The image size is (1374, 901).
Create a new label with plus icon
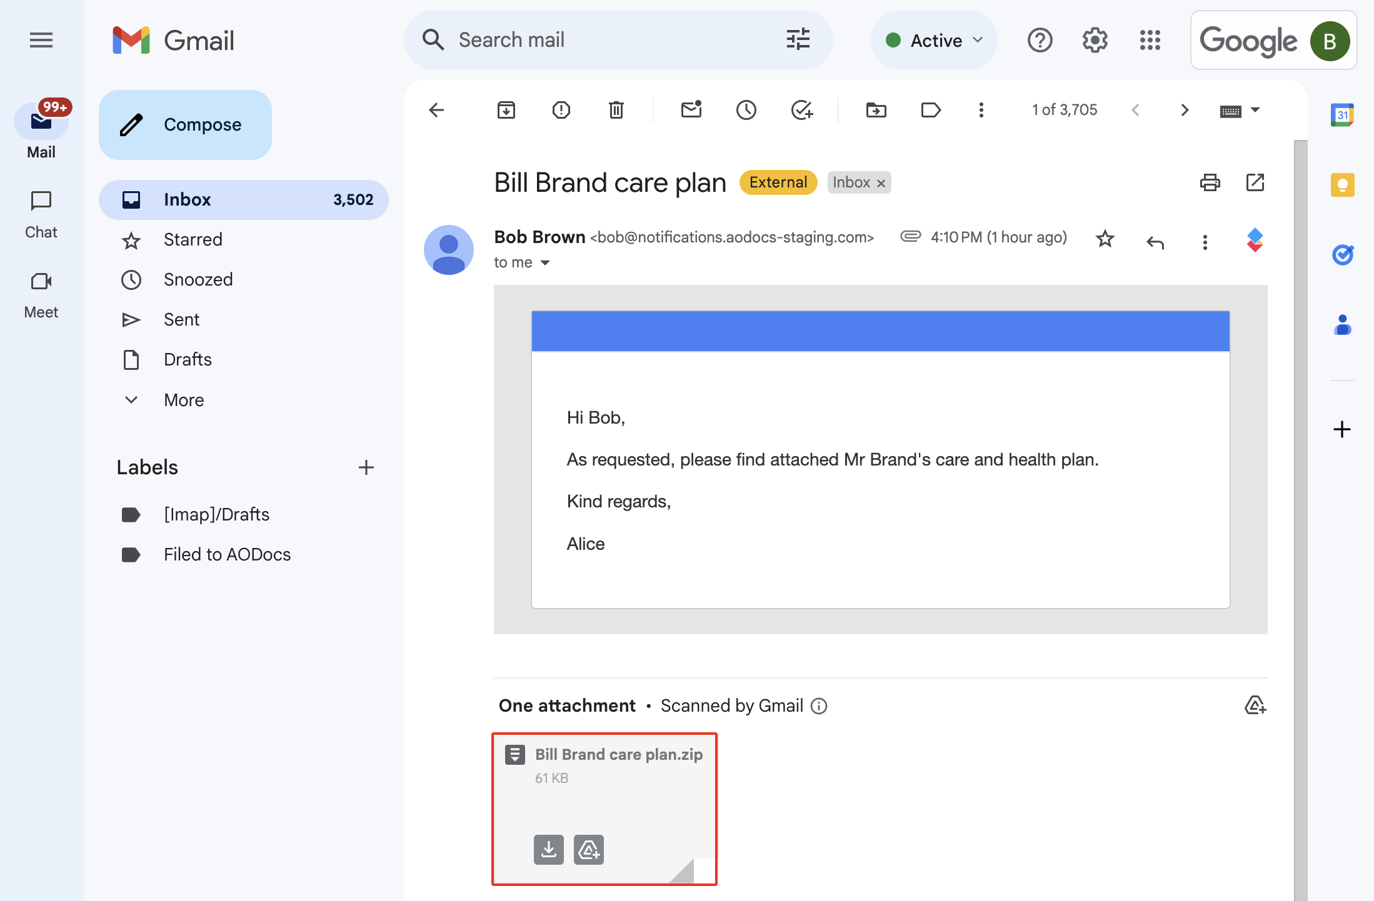(x=366, y=467)
